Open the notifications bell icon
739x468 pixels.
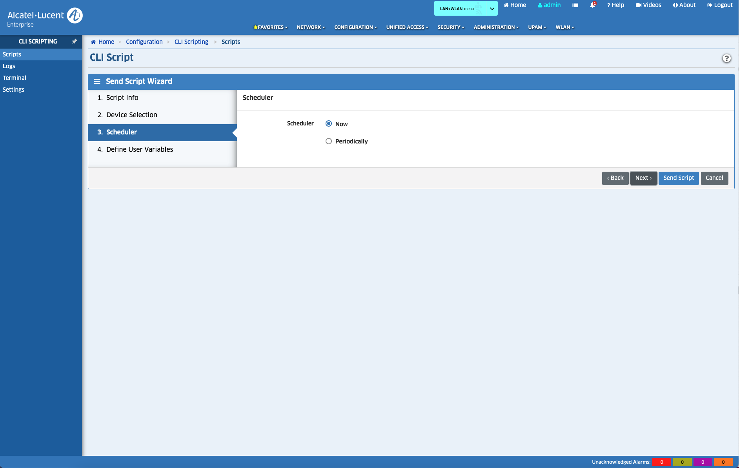tap(592, 5)
